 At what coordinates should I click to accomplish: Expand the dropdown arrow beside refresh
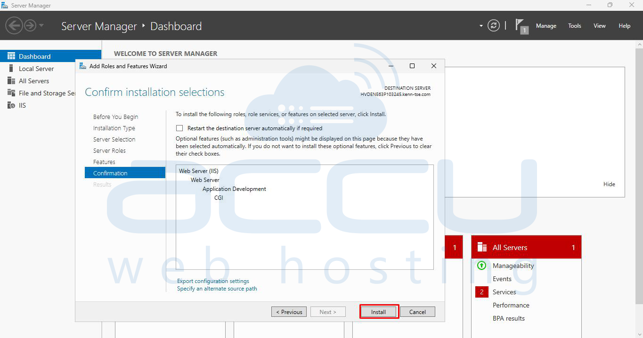click(481, 26)
